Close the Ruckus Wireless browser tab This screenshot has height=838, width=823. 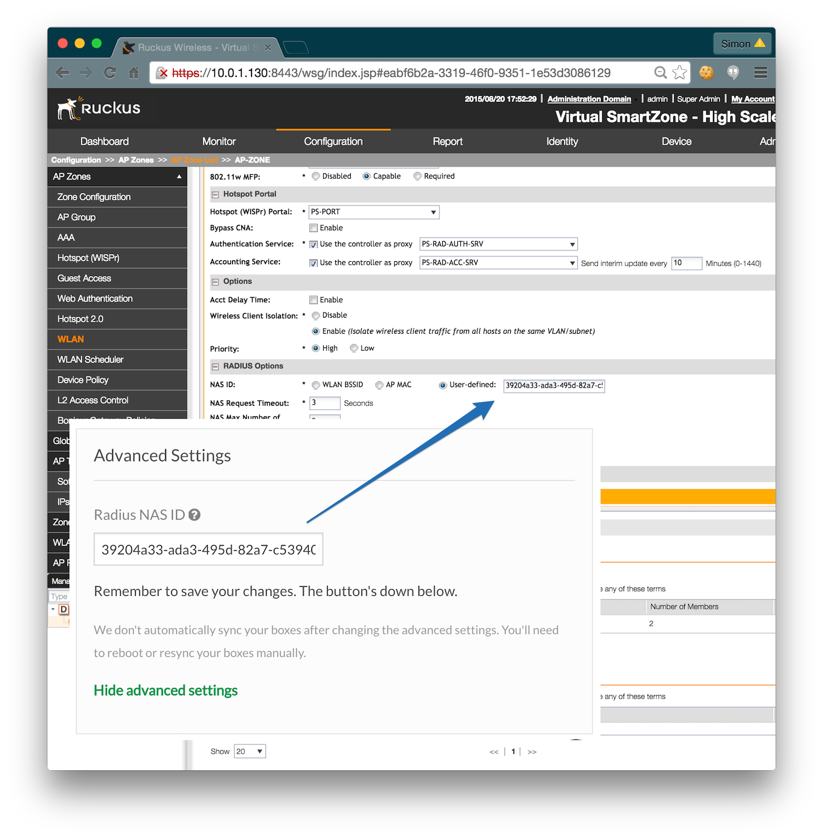click(x=267, y=47)
